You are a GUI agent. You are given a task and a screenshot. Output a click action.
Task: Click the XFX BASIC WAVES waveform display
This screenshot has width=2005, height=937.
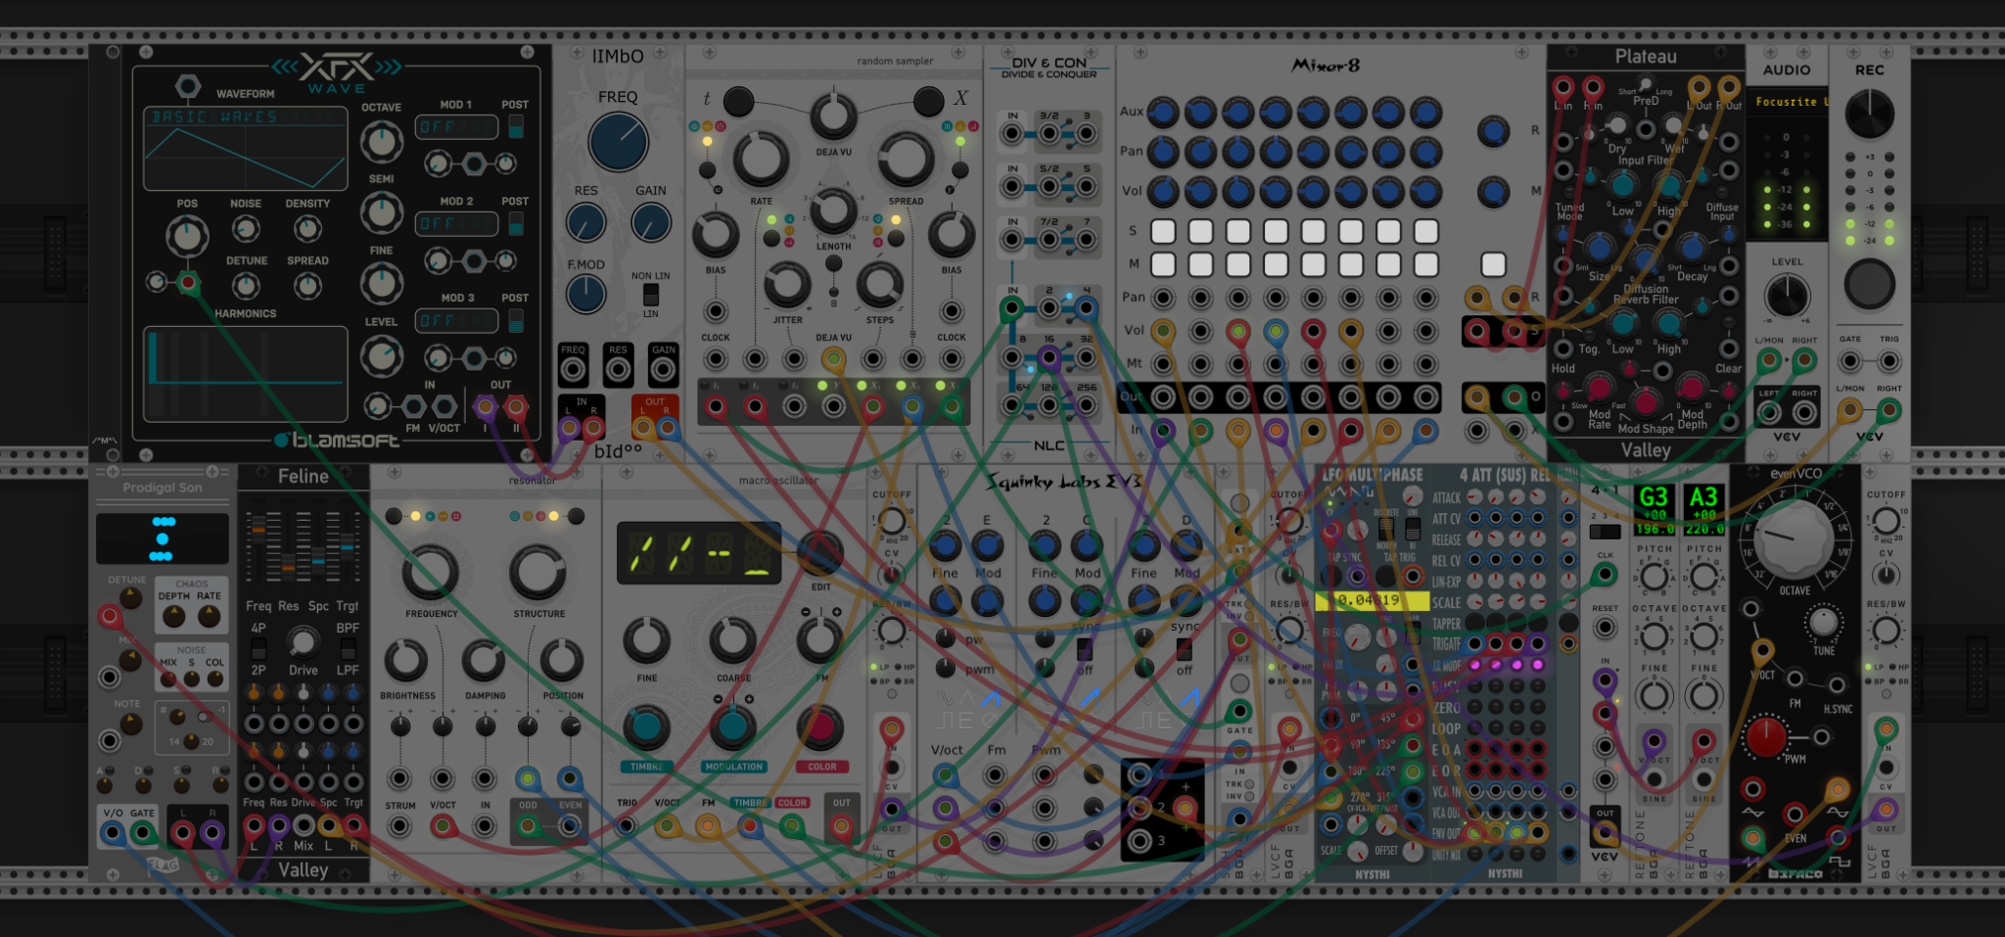click(x=245, y=149)
